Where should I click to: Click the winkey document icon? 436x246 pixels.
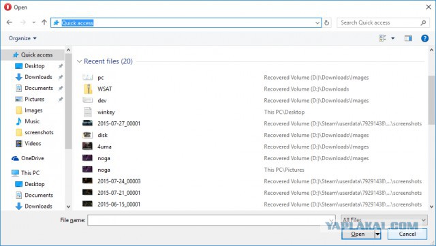[88, 112]
